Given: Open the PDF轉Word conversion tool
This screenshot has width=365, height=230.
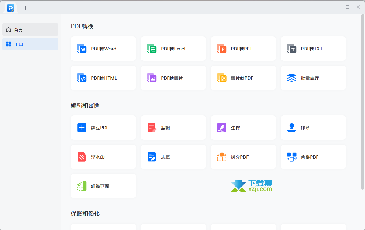Looking at the screenshot, I should pyautogui.click(x=103, y=49).
